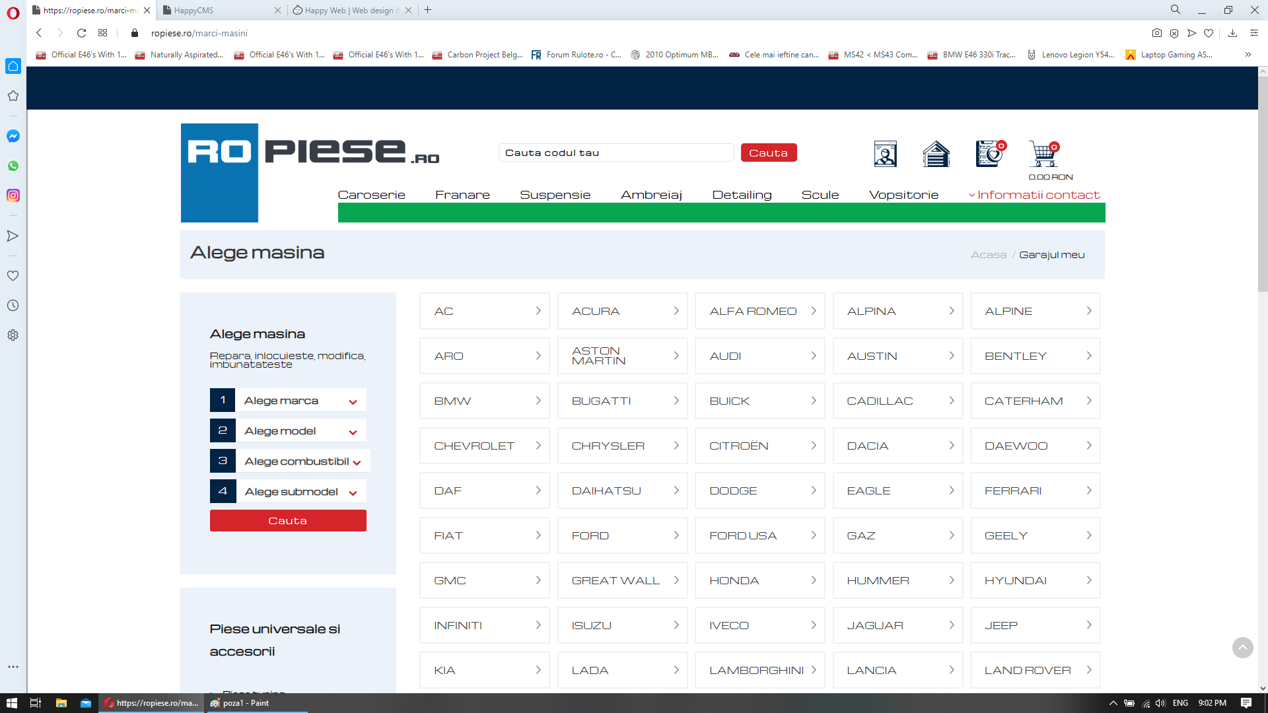Viewport: 1268px width, 713px height.
Task: Open the Lenovo Legion Y54 bookmark
Action: (1071, 55)
